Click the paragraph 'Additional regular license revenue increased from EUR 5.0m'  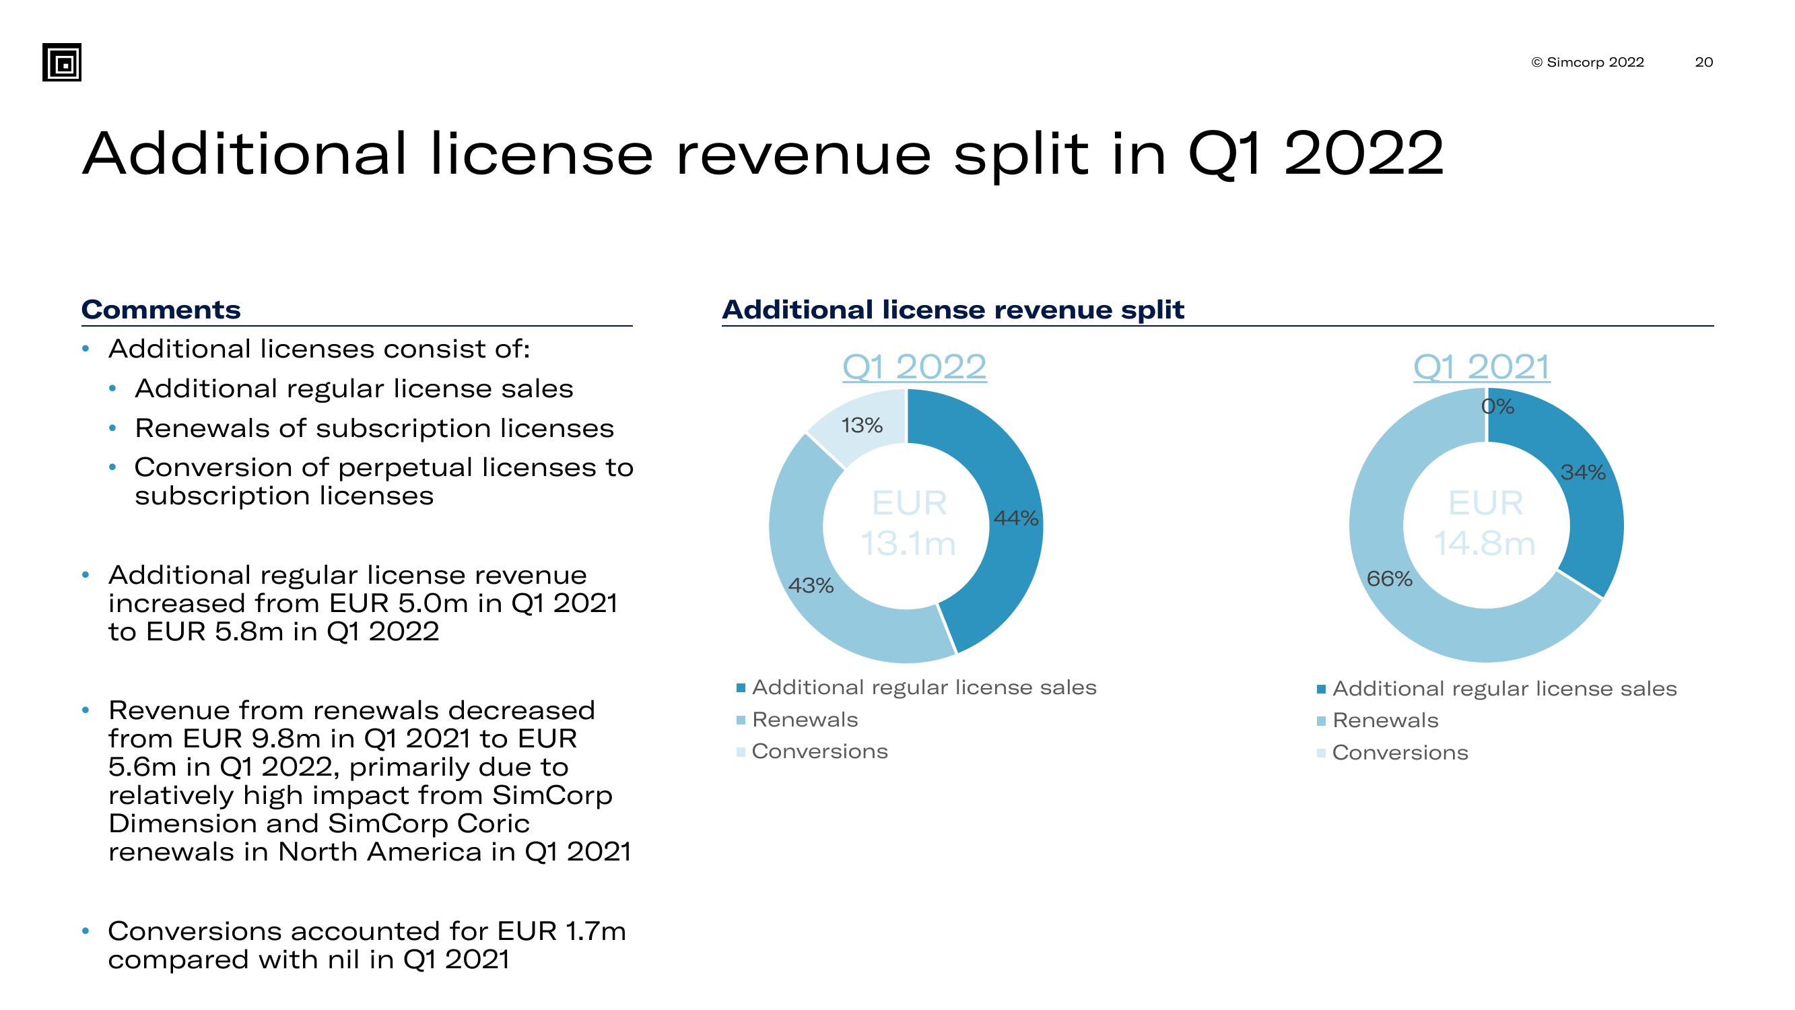coord(363,603)
